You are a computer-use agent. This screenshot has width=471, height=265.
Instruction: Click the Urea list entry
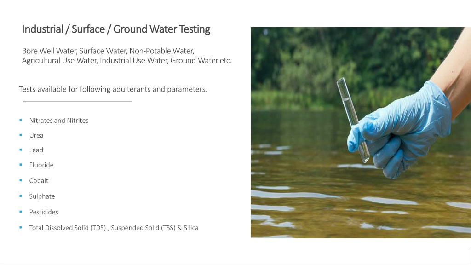tap(36, 135)
